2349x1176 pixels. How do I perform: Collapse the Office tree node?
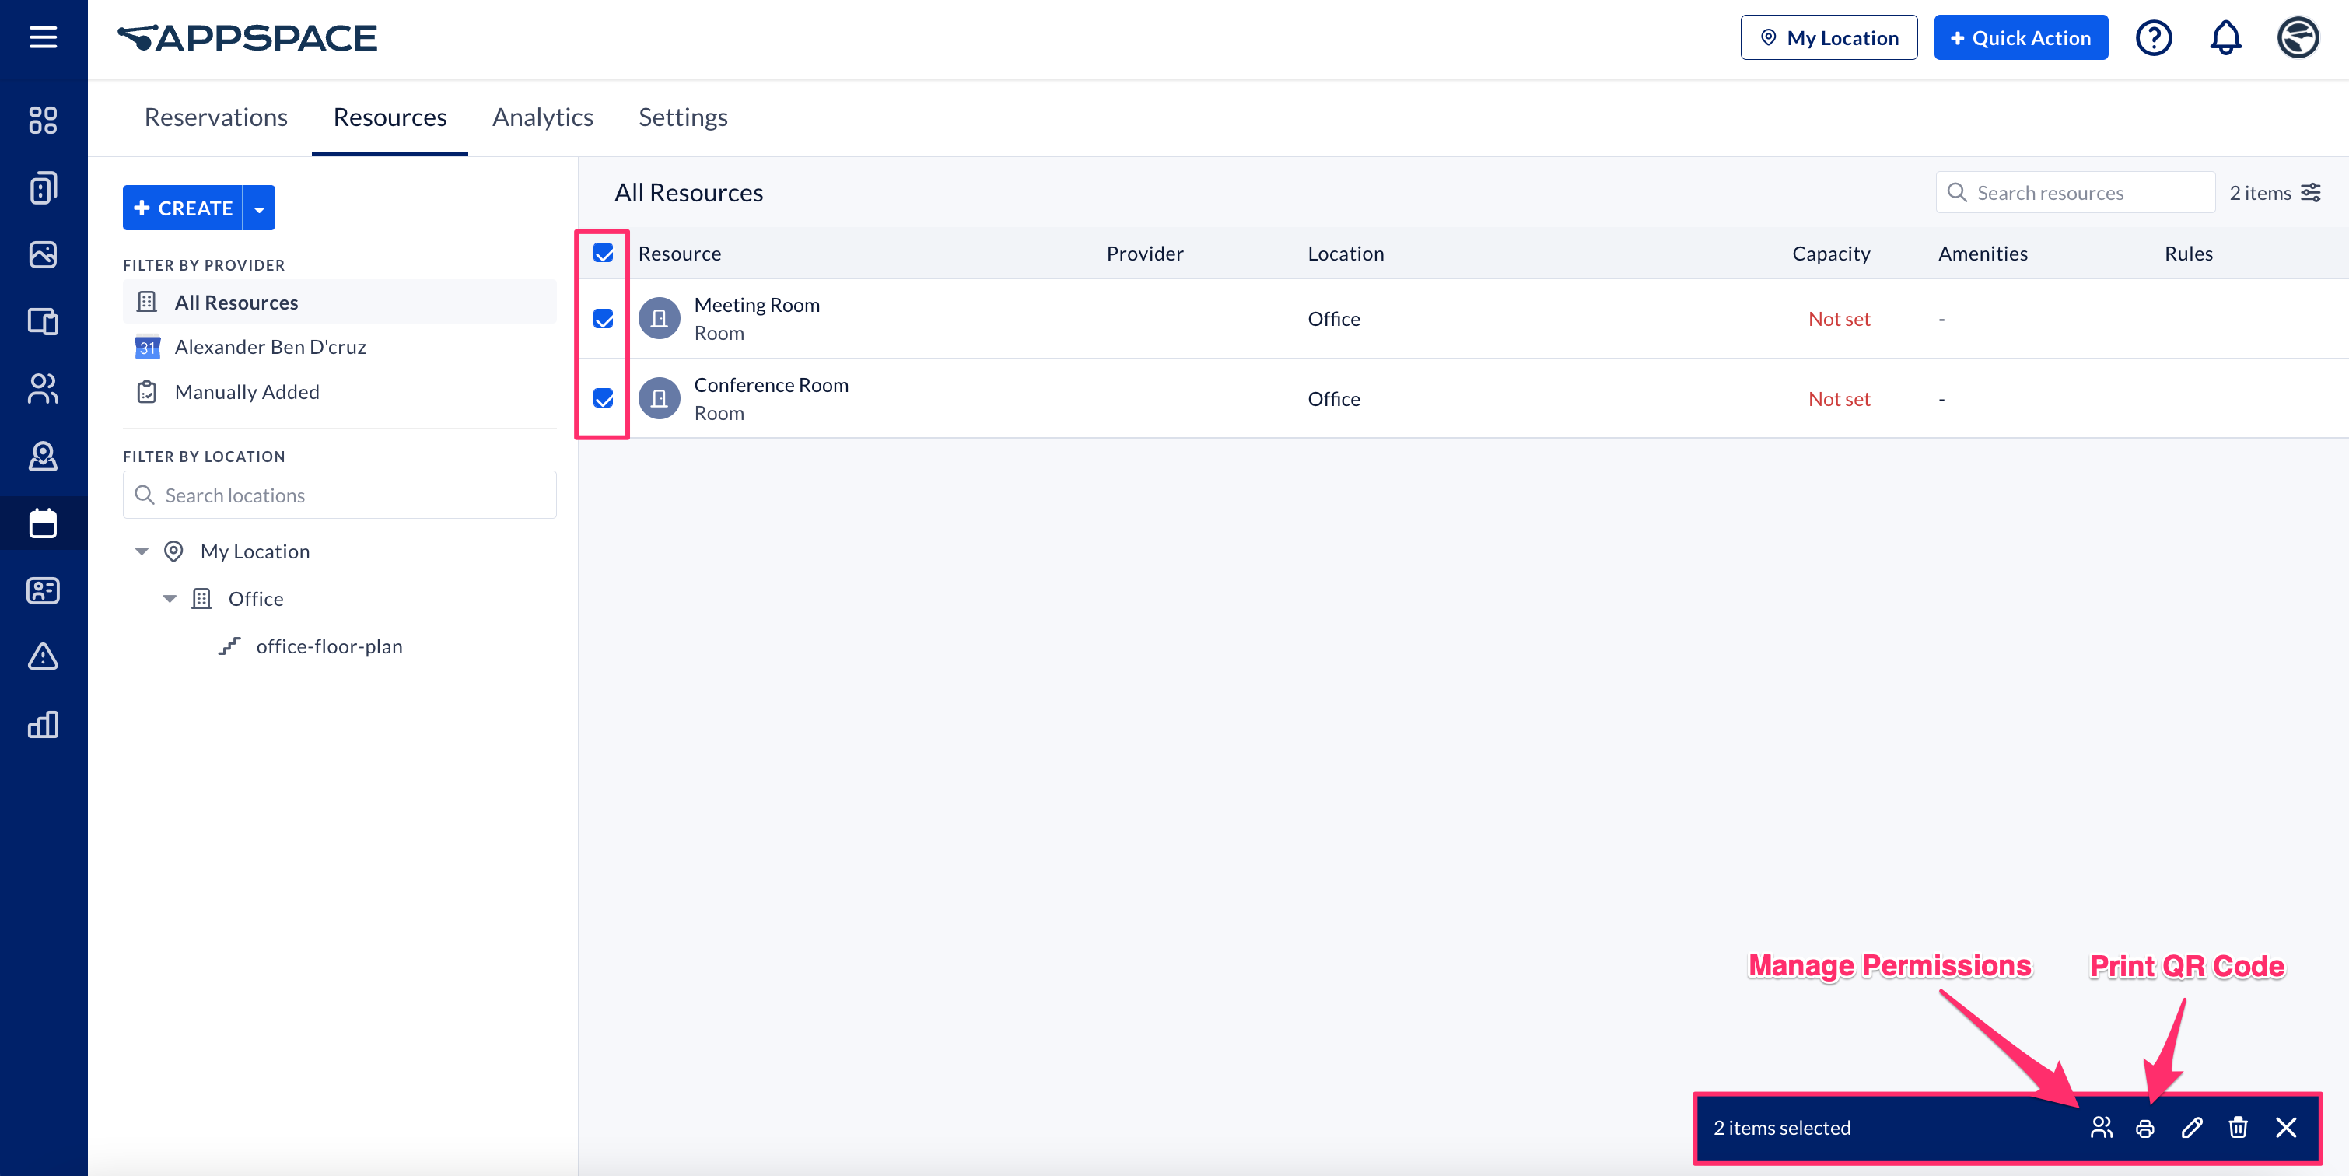point(170,598)
